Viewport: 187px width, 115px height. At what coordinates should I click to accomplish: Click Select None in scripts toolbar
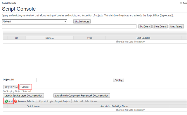click(91, 101)
